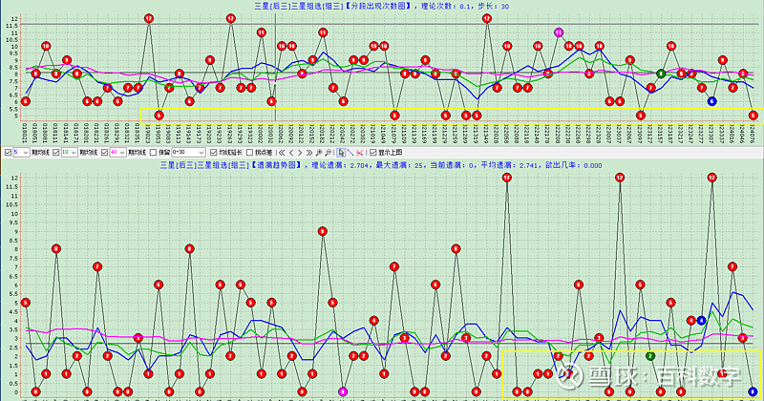
Task: Click the zoom in magnifier icon
Action: pyautogui.click(x=318, y=152)
